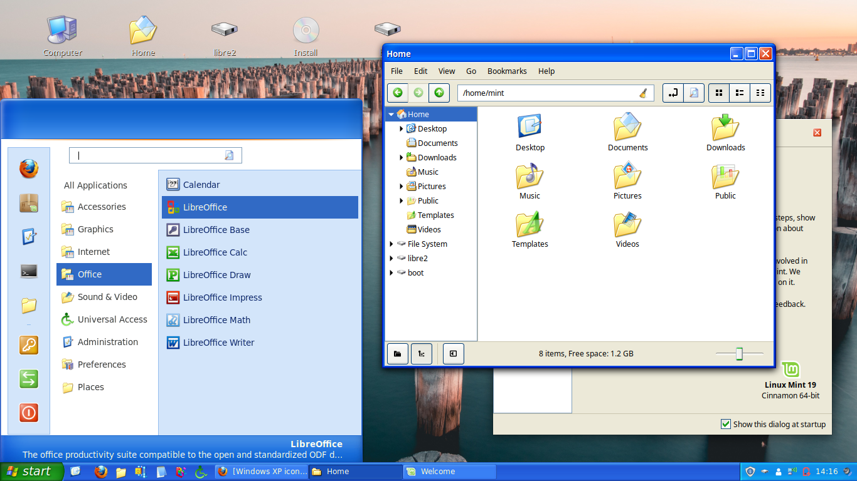Clear the location bar with broom icon

(x=643, y=93)
